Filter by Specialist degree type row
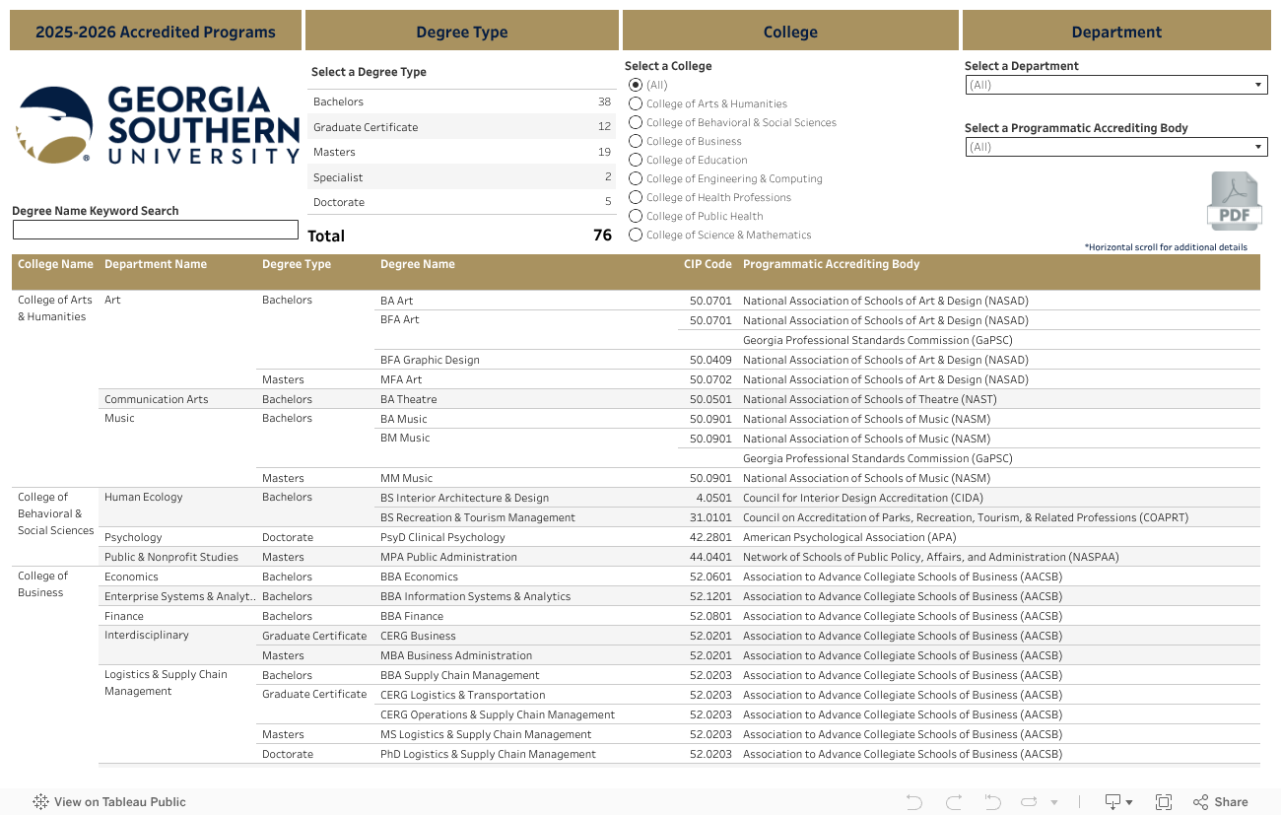1281x815 pixels. (x=461, y=177)
